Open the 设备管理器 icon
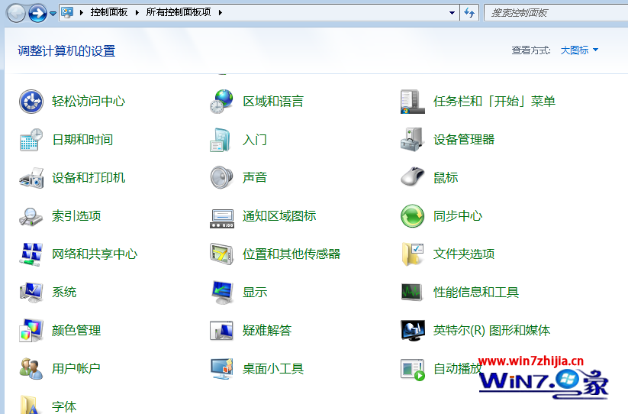This screenshot has height=414, width=628. point(413,140)
